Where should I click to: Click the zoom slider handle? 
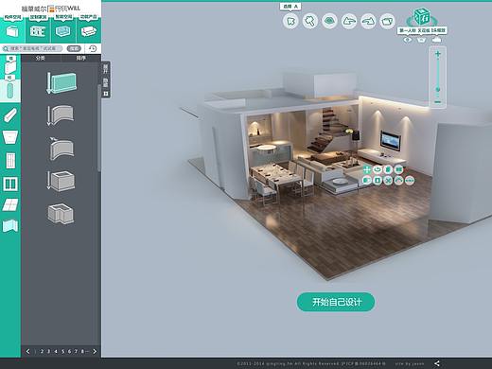(438, 90)
